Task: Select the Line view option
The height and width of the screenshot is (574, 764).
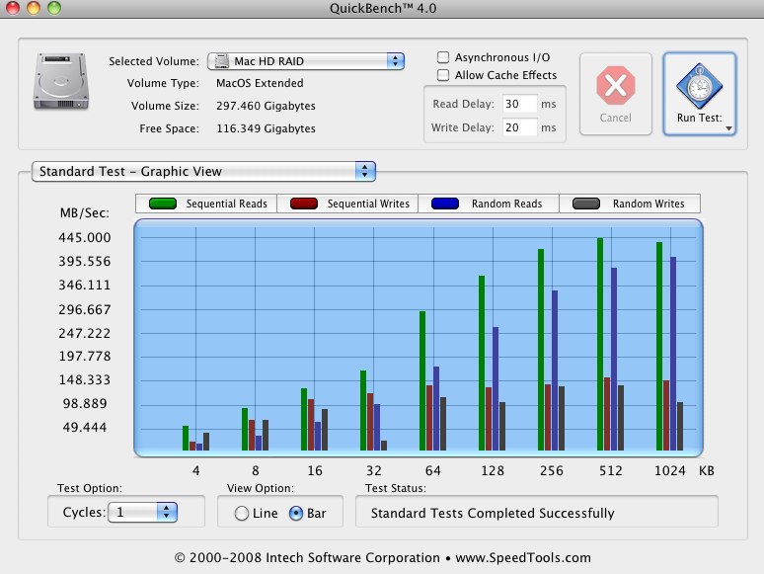Action: (x=241, y=513)
